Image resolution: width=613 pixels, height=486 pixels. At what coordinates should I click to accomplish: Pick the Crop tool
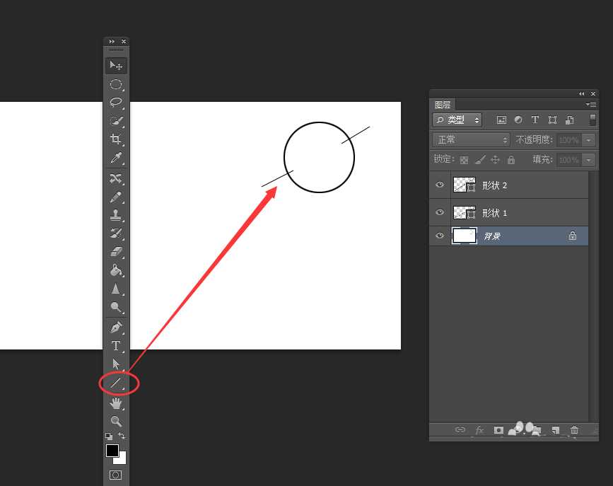[116, 139]
